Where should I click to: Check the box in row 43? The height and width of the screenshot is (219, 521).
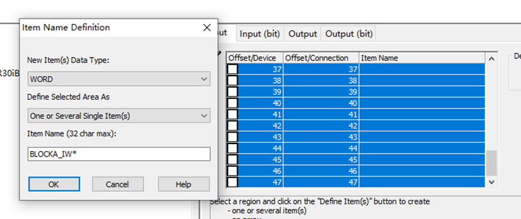tap(232, 137)
